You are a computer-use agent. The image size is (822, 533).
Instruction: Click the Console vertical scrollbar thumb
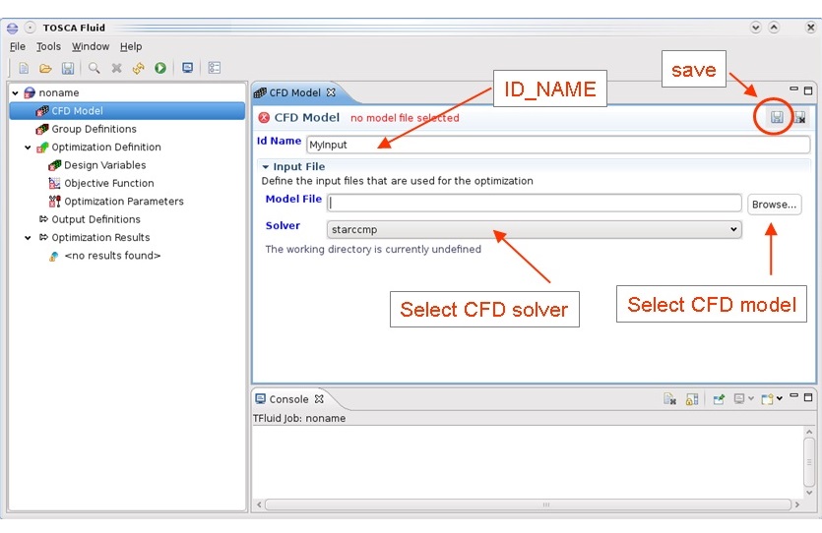(809, 462)
